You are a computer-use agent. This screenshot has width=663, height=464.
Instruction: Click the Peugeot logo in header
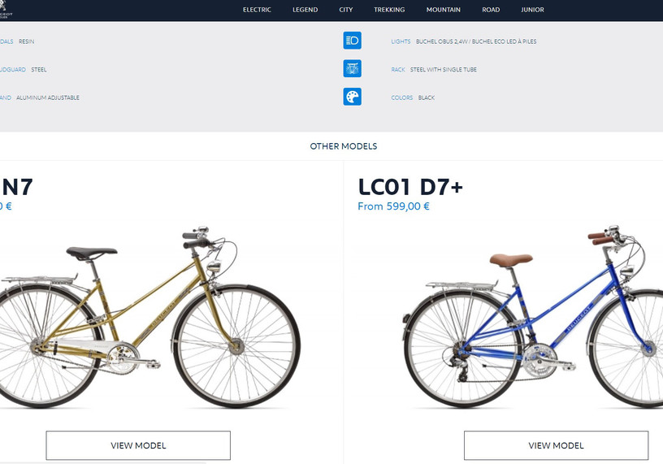(6, 9)
